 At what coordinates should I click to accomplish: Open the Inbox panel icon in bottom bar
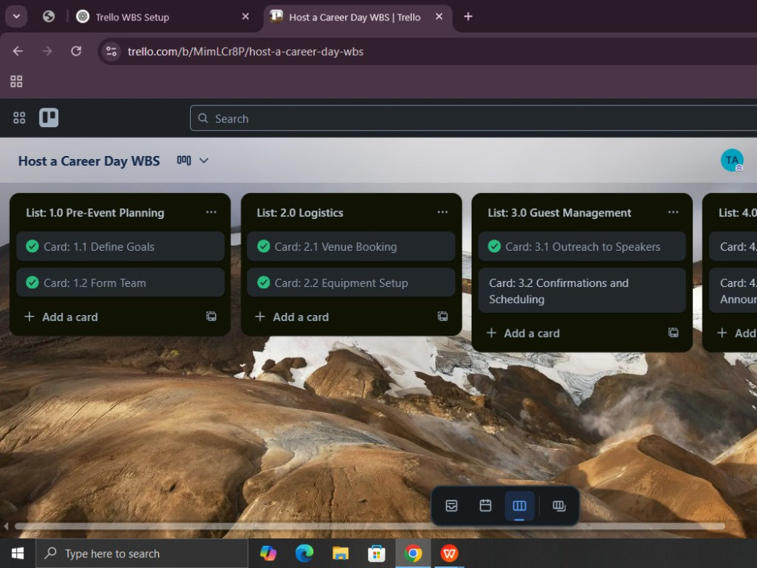click(451, 506)
